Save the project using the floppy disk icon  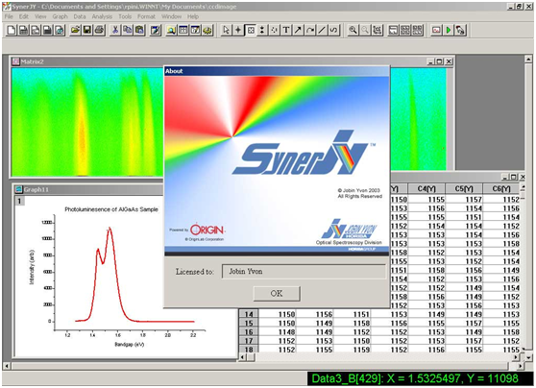click(87, 31)
